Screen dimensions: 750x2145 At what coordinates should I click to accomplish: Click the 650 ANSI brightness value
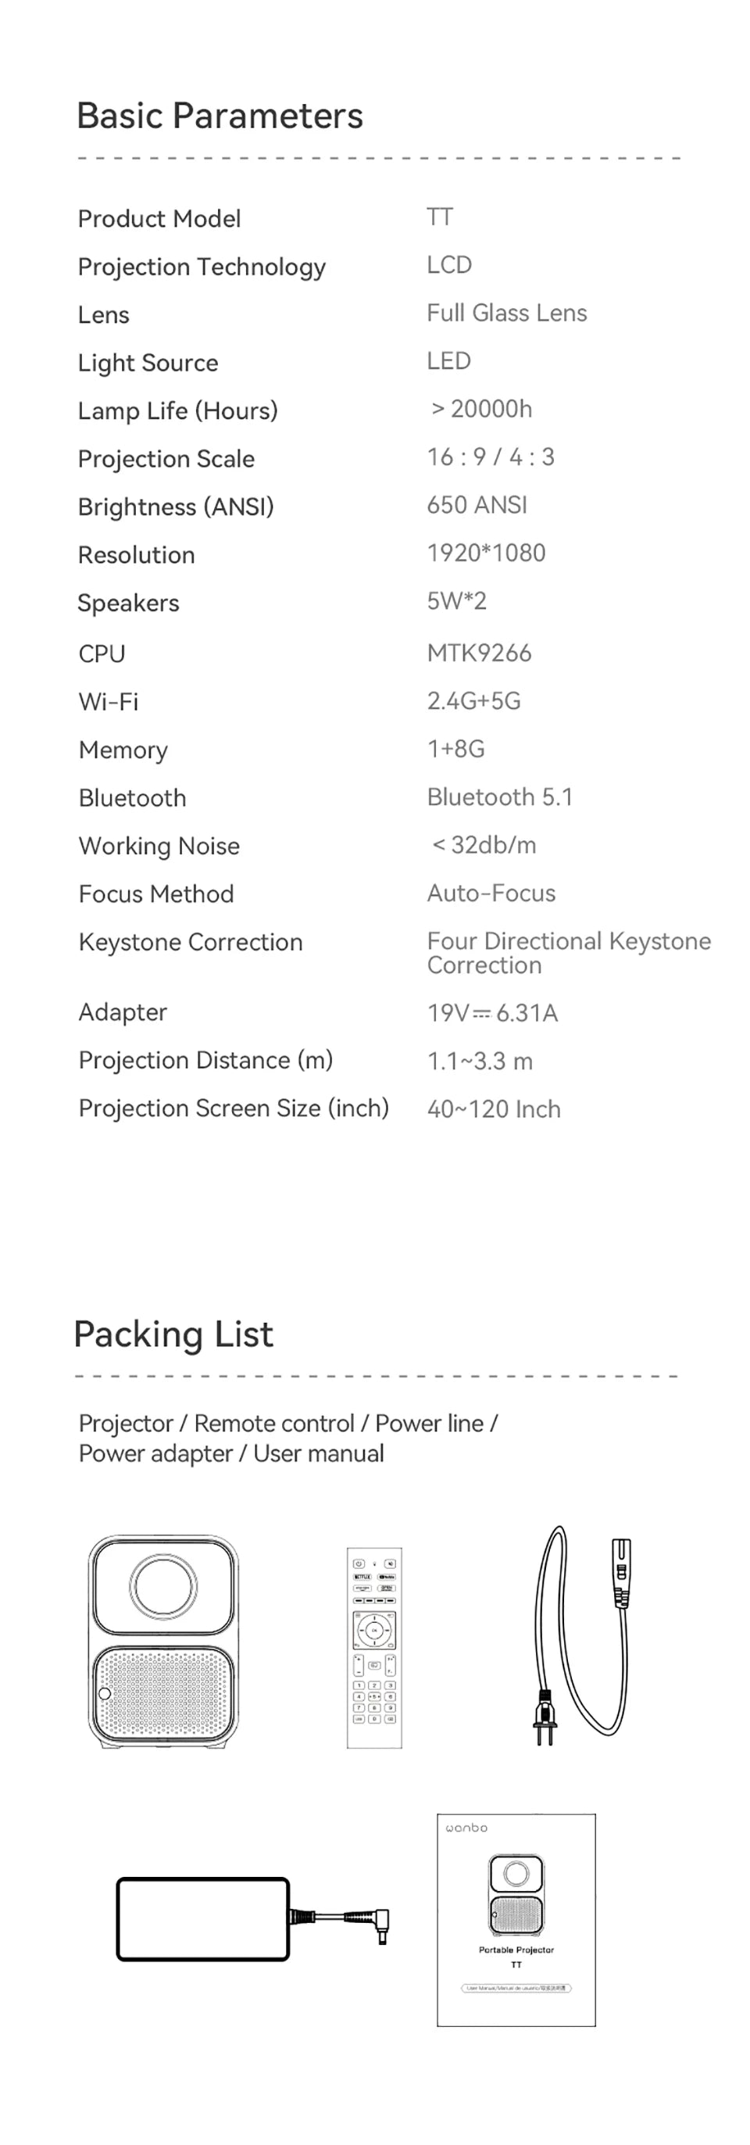tap(477, 505)
